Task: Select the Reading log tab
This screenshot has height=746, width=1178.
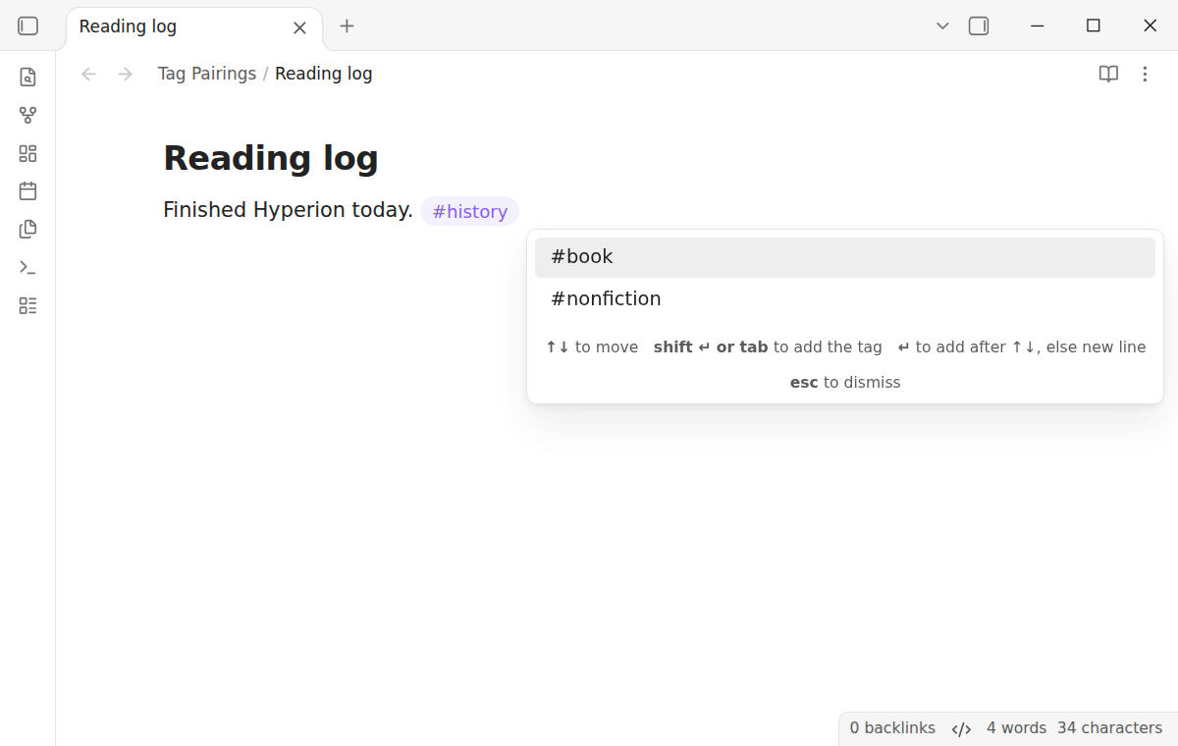Action: tap(194, 27)
